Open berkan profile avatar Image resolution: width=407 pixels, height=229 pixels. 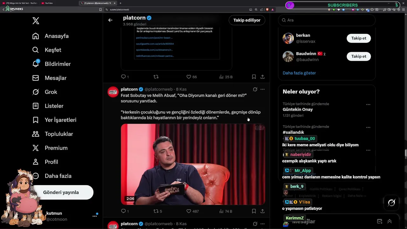click(288, 38)
